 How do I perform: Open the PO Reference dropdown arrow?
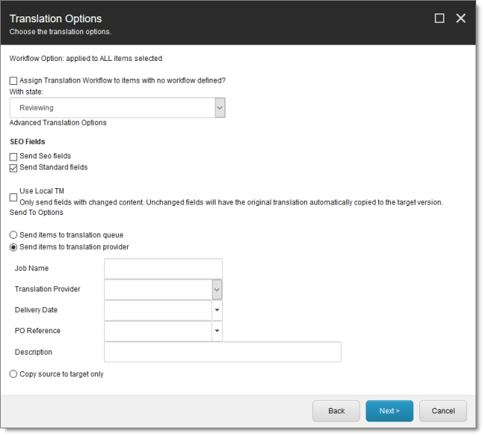click(217, 331)
